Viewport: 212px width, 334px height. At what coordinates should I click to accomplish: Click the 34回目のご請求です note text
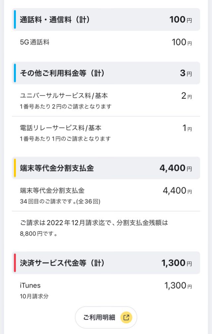tap(60, 201)
